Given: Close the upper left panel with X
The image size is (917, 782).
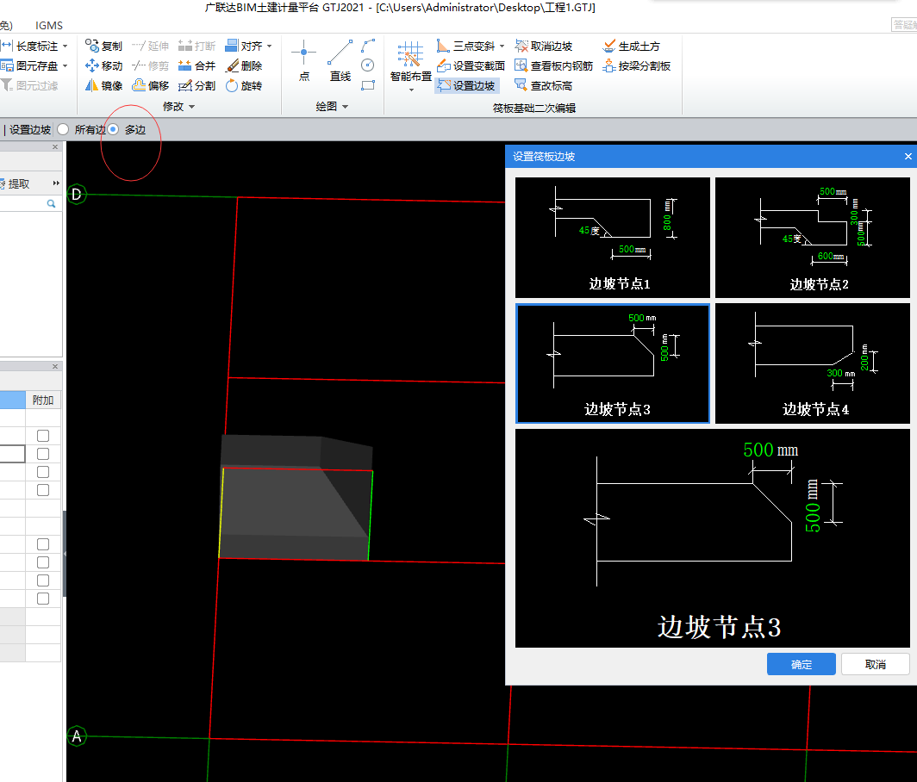Looking at the screenshot, I should coord(55,146).
